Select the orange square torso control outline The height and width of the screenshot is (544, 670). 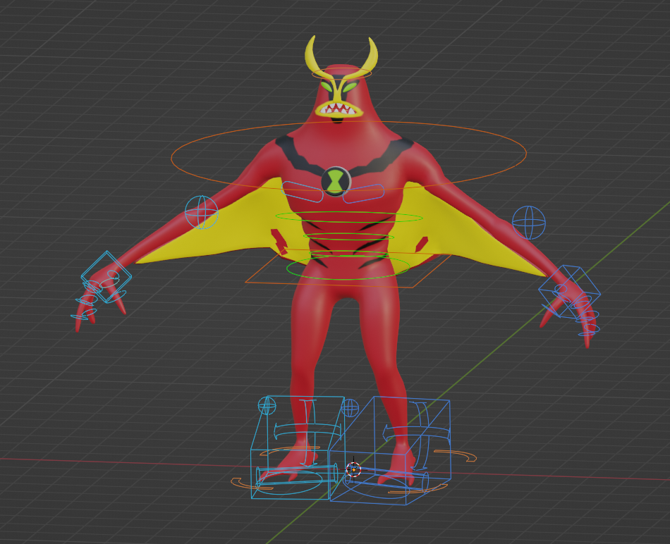point(348,268)
